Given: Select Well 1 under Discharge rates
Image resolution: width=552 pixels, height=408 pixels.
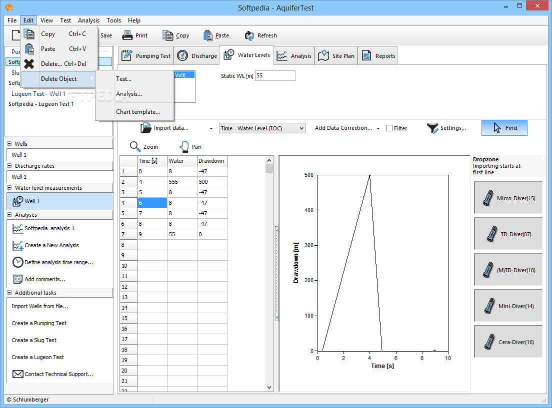Looking at the screenshot, I should click(x=19, y=177).
